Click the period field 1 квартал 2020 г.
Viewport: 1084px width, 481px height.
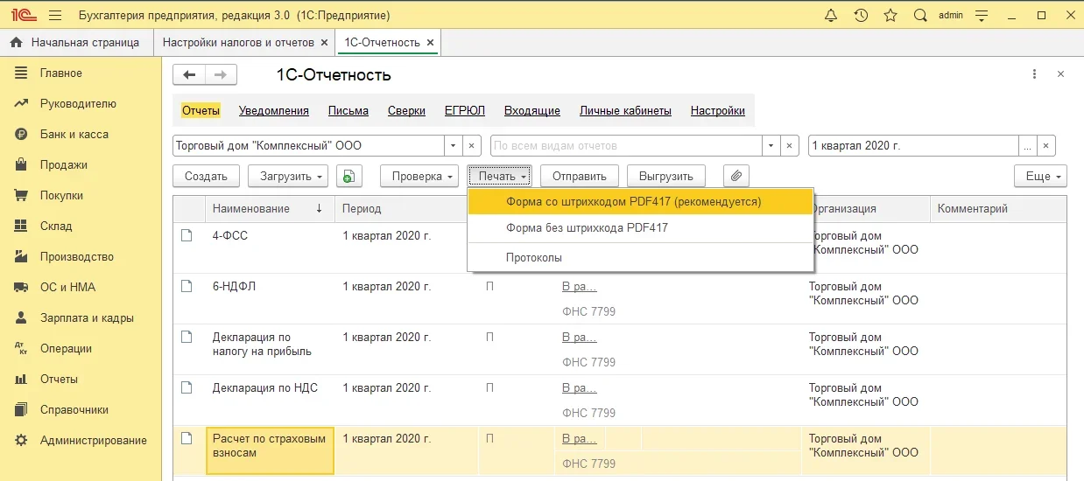[913, 146]
